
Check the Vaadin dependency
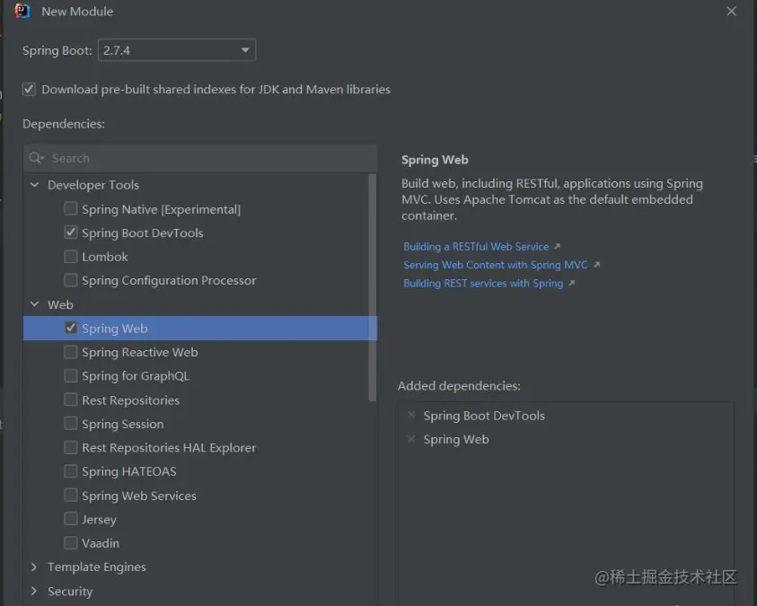[70, 543]
